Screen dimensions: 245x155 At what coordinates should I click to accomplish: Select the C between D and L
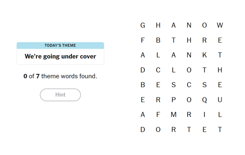158,70
